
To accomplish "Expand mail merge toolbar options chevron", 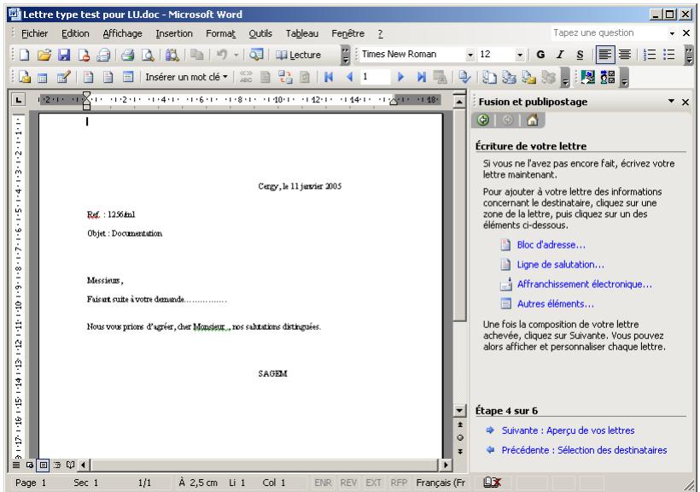I will 565,78.
